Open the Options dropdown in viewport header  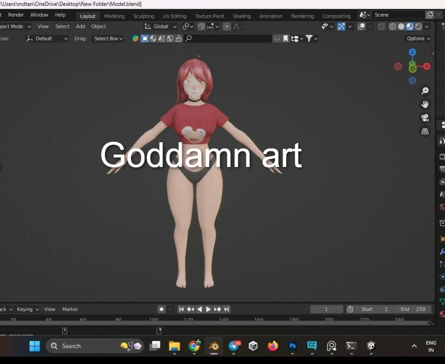(x=418, y=38)
